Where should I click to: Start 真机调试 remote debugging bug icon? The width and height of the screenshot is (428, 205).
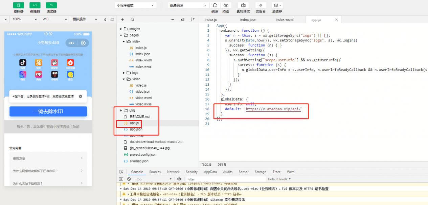tap(243, 5)
